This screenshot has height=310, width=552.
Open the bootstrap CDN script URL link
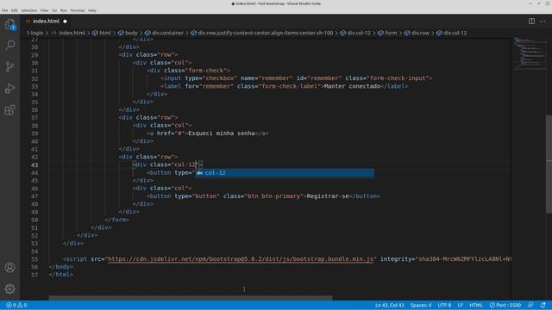[x=240, y=259]
